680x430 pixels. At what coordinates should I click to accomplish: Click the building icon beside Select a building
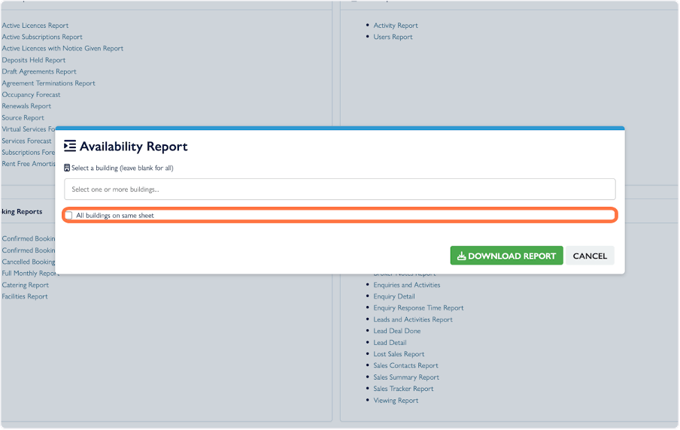pos(67,168)
